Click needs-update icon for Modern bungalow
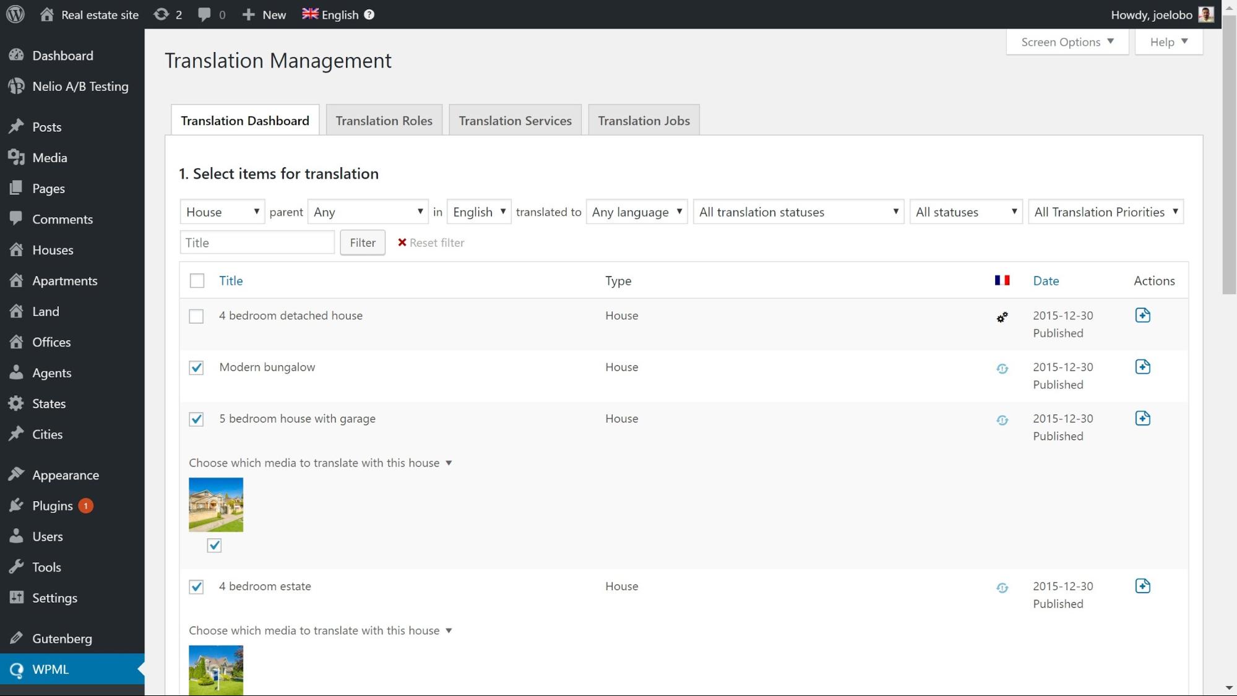The width and height of the screenshot is (1237, 696). point(1002,369)
